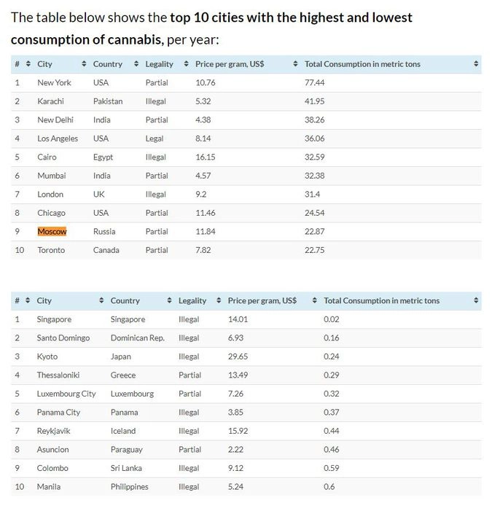Screen dimensions: 492x511
Task: Click sort arrows beside Legality in top table
Action: click(x=187, y=64)
